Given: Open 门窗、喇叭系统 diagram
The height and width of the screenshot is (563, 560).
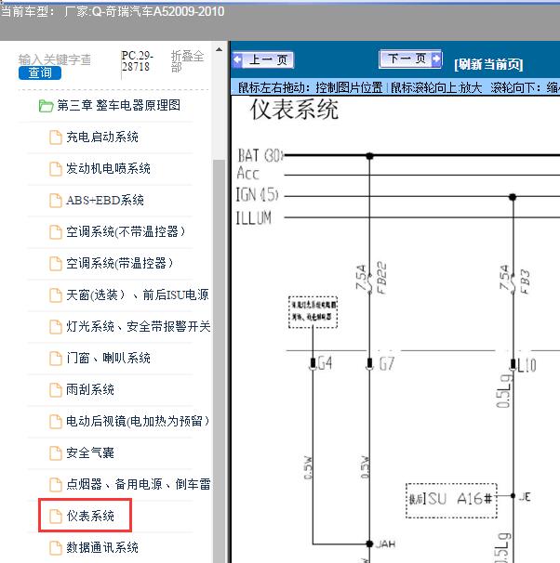Looking at the screenshot, I should click(108, 359).
